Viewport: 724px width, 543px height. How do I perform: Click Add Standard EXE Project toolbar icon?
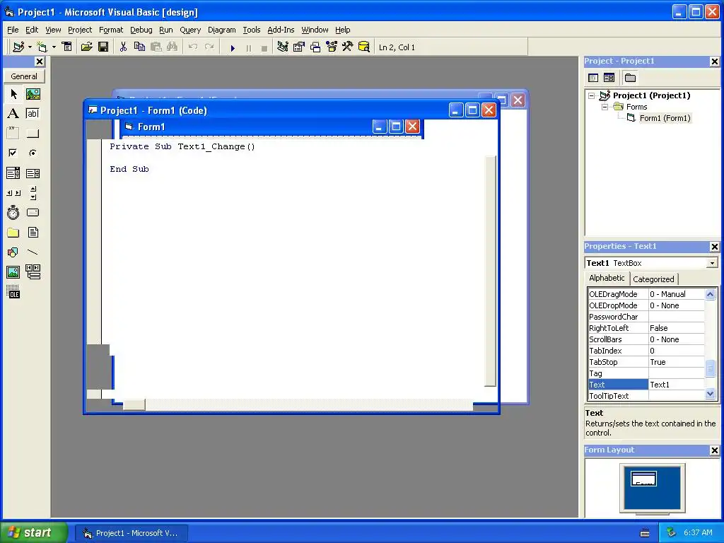click(x=18, y=47)
